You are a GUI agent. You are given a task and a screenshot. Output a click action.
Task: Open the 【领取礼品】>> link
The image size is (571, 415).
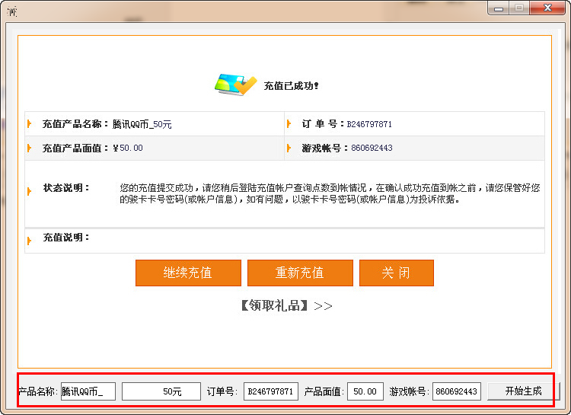coord(286,305)
